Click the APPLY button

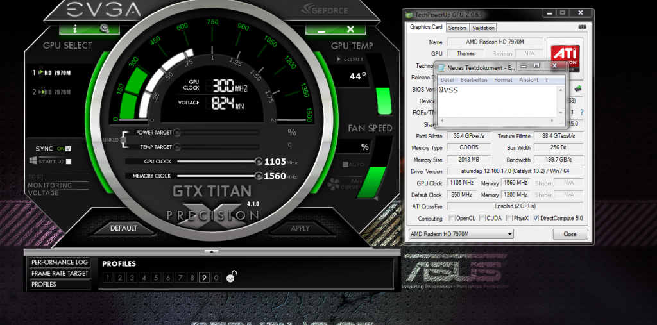coord(300,228)
